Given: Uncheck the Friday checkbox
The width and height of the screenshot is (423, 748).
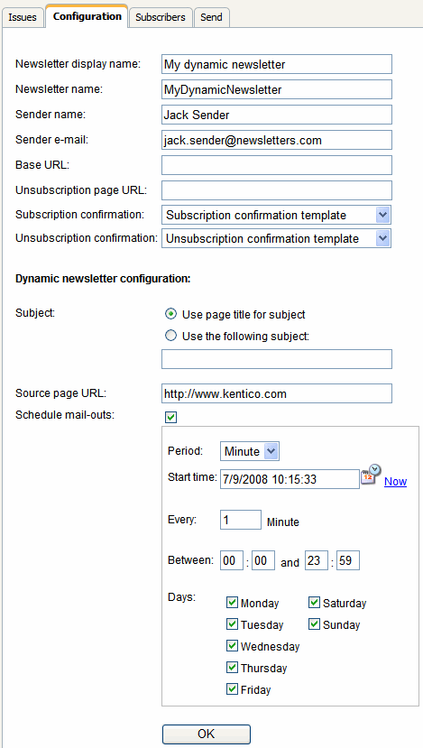Looking at the screenshot, I should 232,689.
